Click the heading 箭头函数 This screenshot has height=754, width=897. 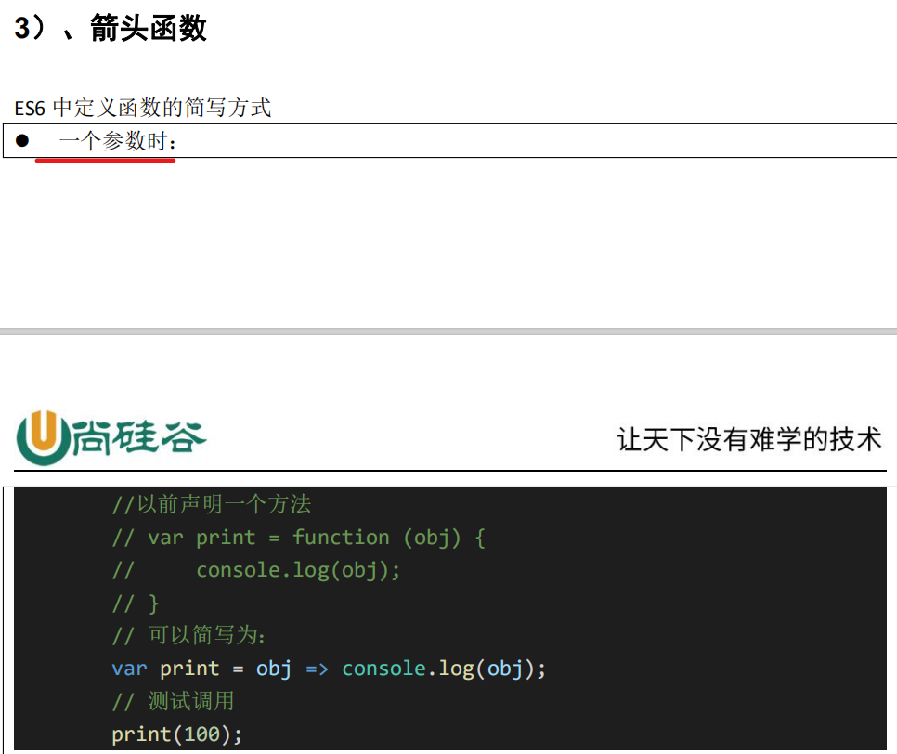point(148,28)
